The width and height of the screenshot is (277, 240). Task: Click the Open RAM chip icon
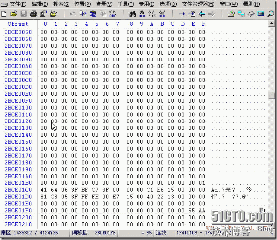(x=251, y=14)
